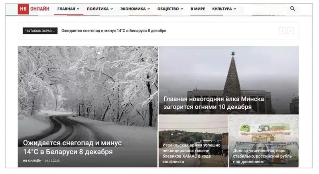This screenshot has width=319, height=174.
Task: Click the Чытаюць зараз label
Action: click(40, 31)
